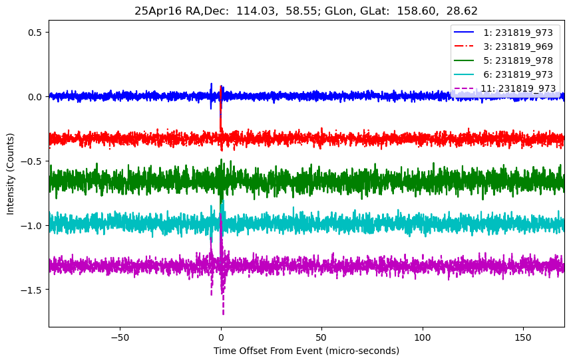Click the x-axis tick label −50
Image resolution: width=571 pixels, height=362 pixels.
(x=120, y=337)
